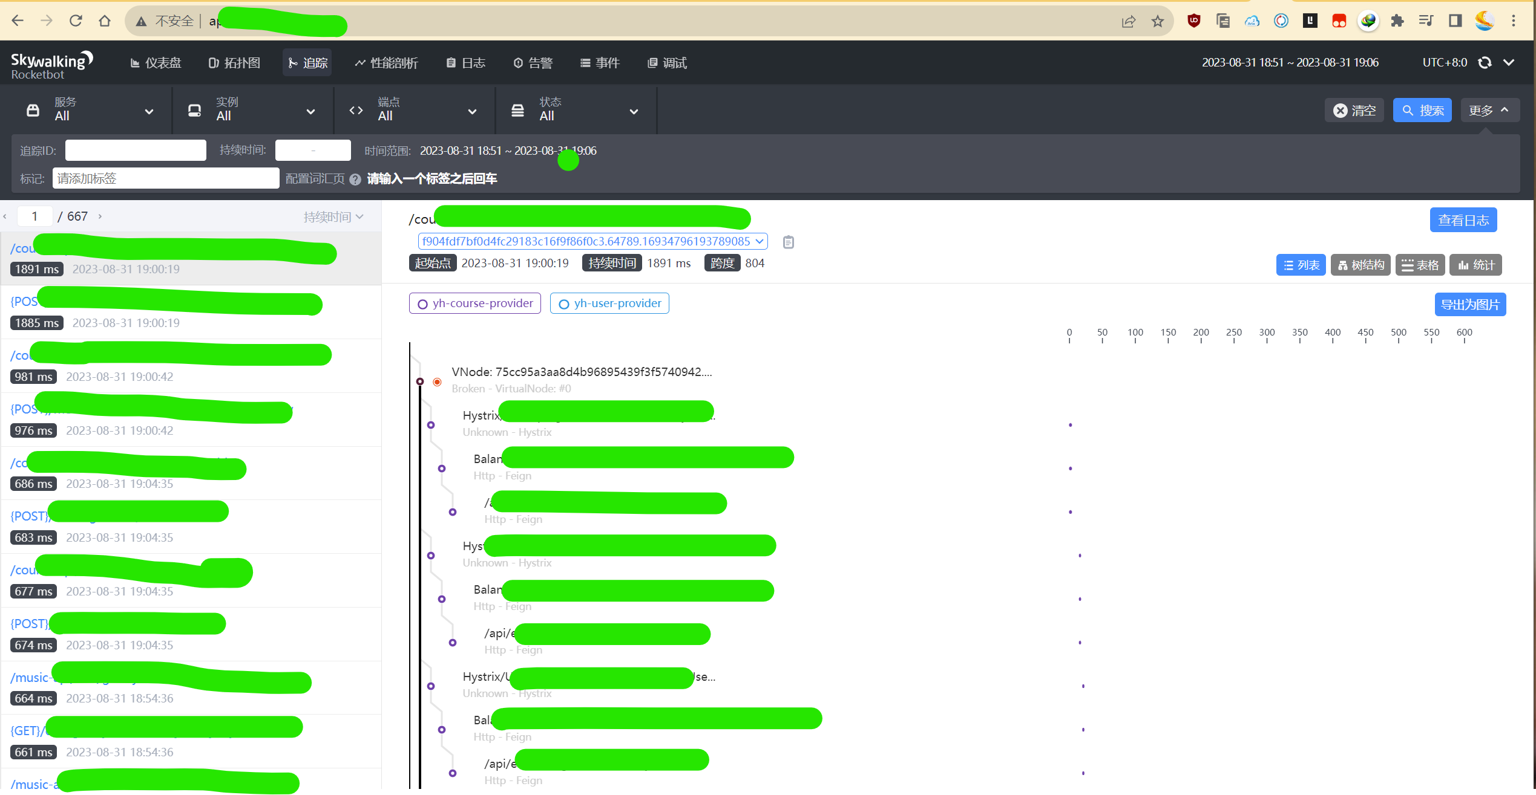Reload the current page
The width and height of the screenshot is (1536, 795).
76,21
